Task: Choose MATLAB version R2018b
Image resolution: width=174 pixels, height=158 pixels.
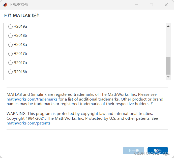Action: tap(10, 36)
